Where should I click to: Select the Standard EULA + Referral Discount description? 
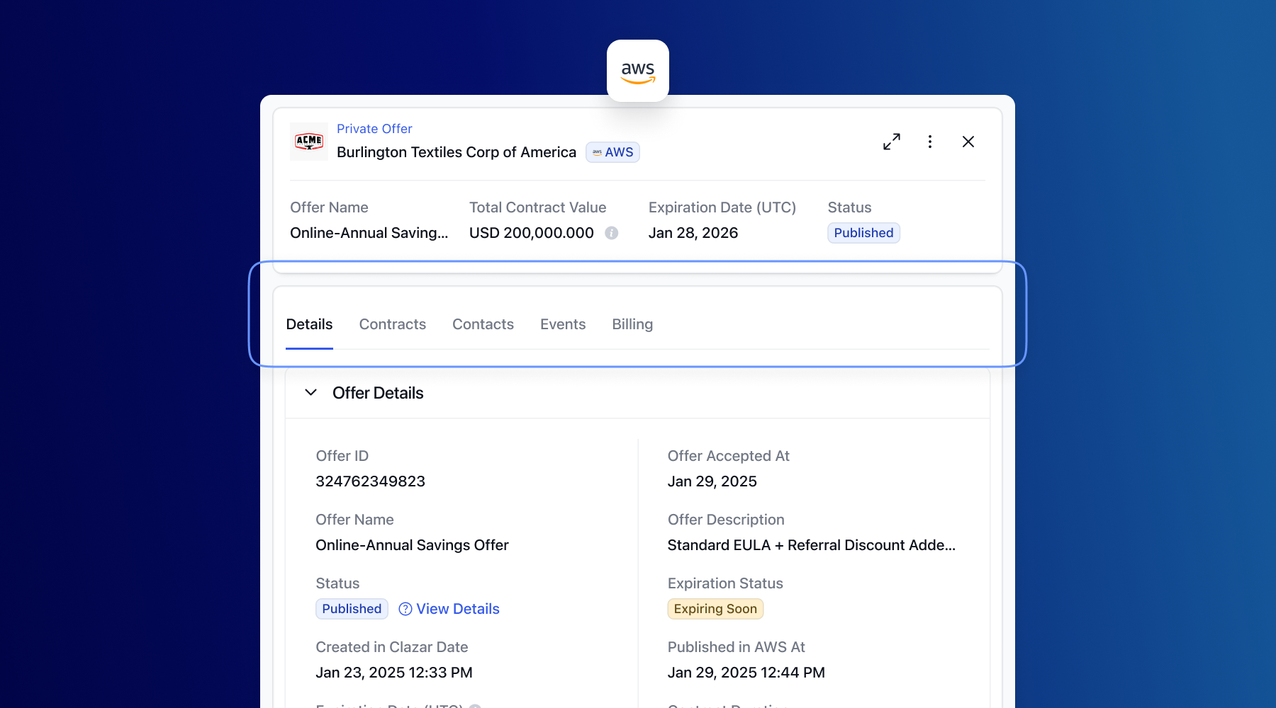pos(812,545)
